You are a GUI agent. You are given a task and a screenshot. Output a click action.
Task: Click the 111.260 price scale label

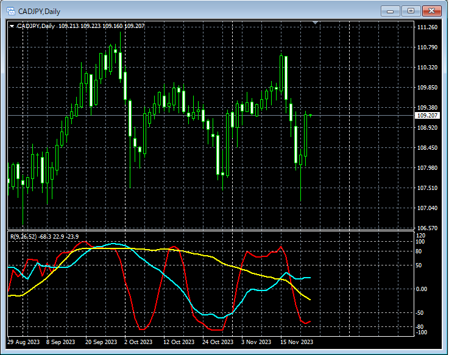(x=427, y=27)
